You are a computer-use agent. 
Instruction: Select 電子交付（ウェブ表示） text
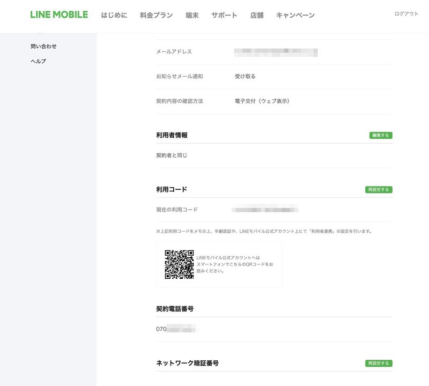262,101
